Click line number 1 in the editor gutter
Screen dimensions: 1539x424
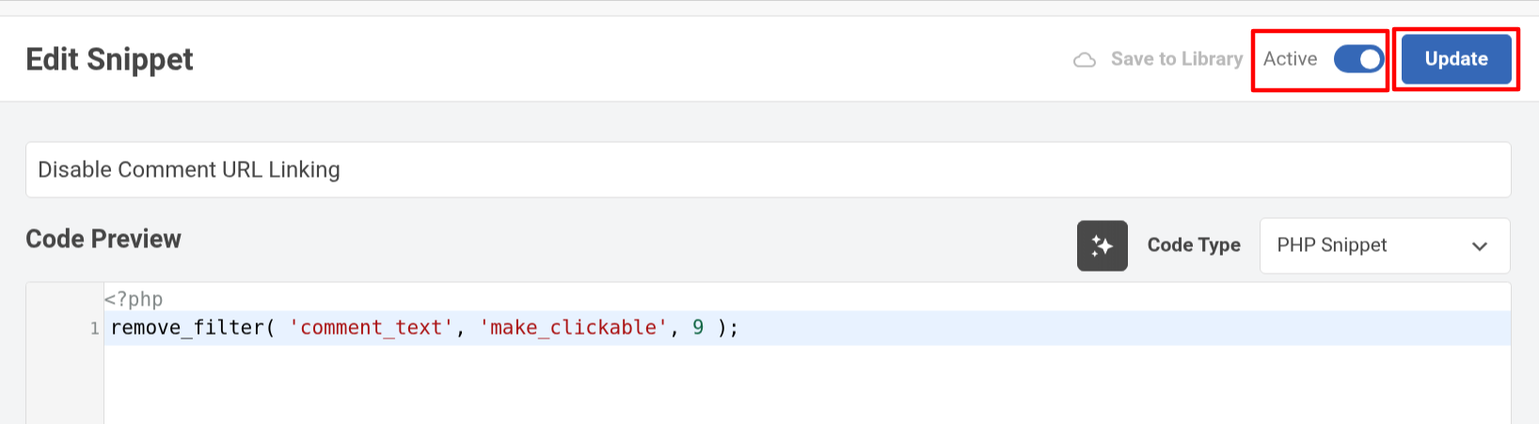[94, 328]
